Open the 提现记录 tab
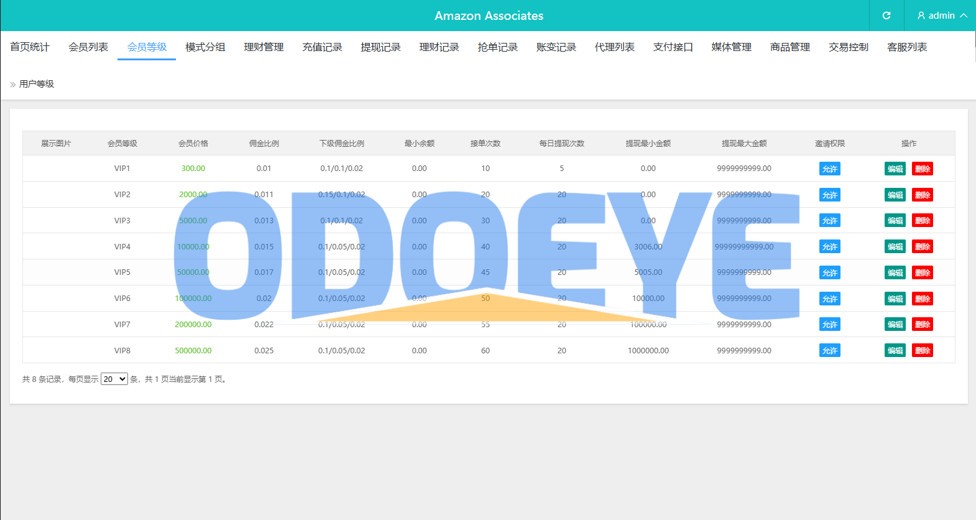The image size is (976, 520). (x=380, y=47)
